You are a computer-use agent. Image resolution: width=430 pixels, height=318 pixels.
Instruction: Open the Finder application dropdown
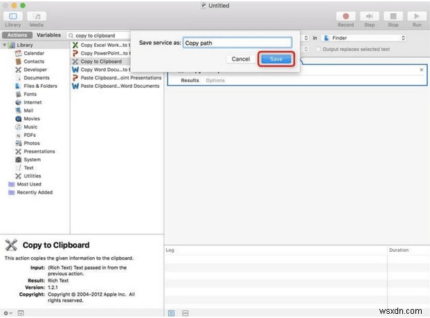(364, 38)
